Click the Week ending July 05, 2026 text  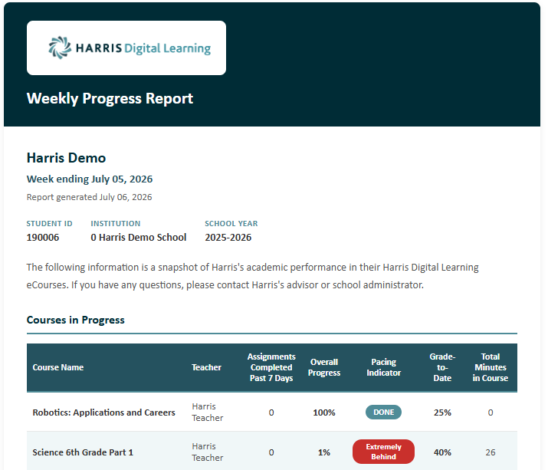(x=90, y=179)
